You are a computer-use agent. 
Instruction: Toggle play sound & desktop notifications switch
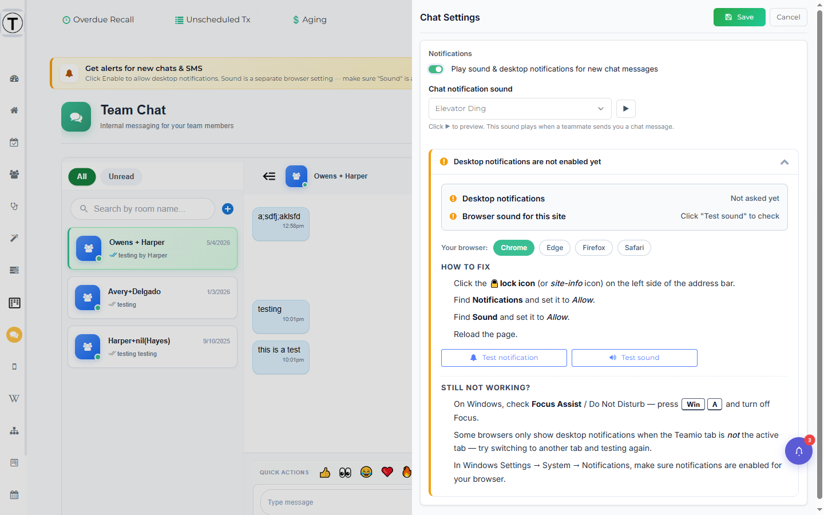coord(436,69)
